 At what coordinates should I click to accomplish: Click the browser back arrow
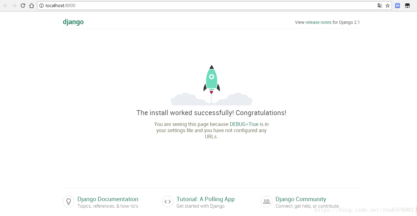pos(6,6)
